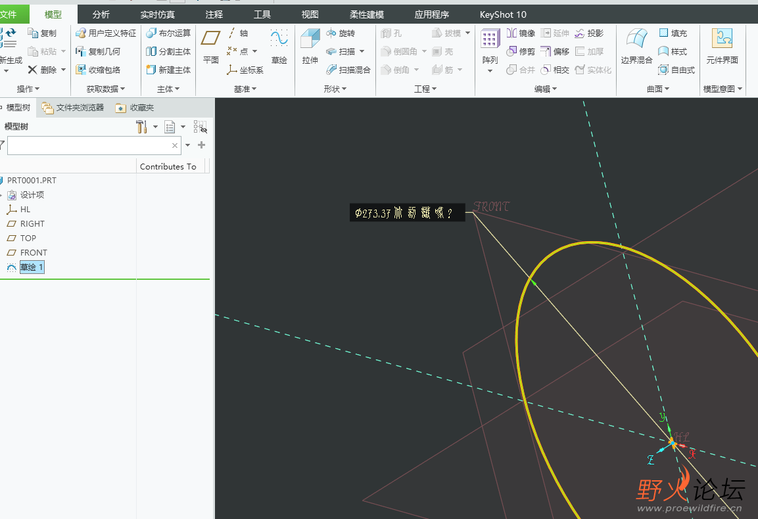Open the Applications (应用程序) tab

point(432,14)
